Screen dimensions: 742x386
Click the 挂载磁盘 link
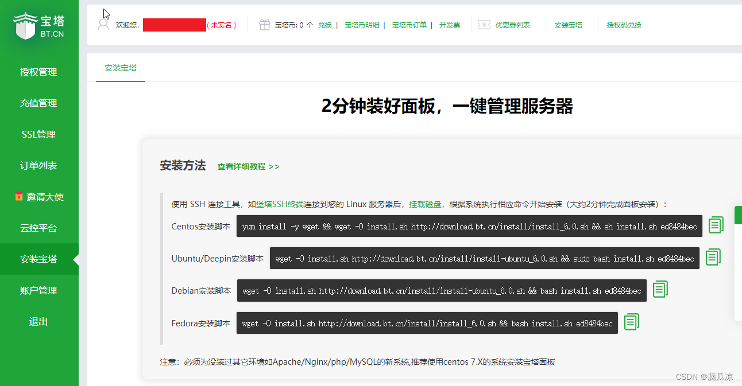point(425,204)
